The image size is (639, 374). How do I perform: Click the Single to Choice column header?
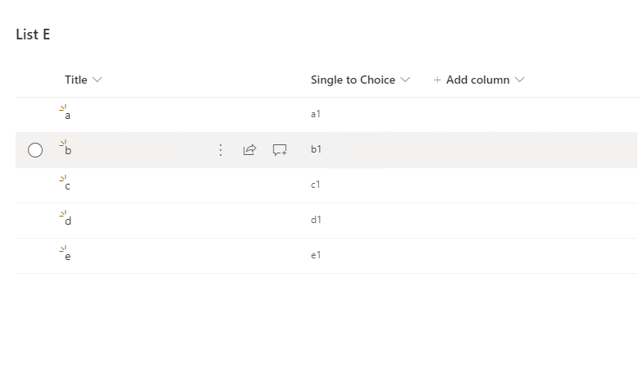[x=353, y=80]
